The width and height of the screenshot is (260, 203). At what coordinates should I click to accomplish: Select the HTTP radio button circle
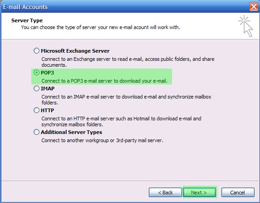pyautogui.click(x=36, y=110)
